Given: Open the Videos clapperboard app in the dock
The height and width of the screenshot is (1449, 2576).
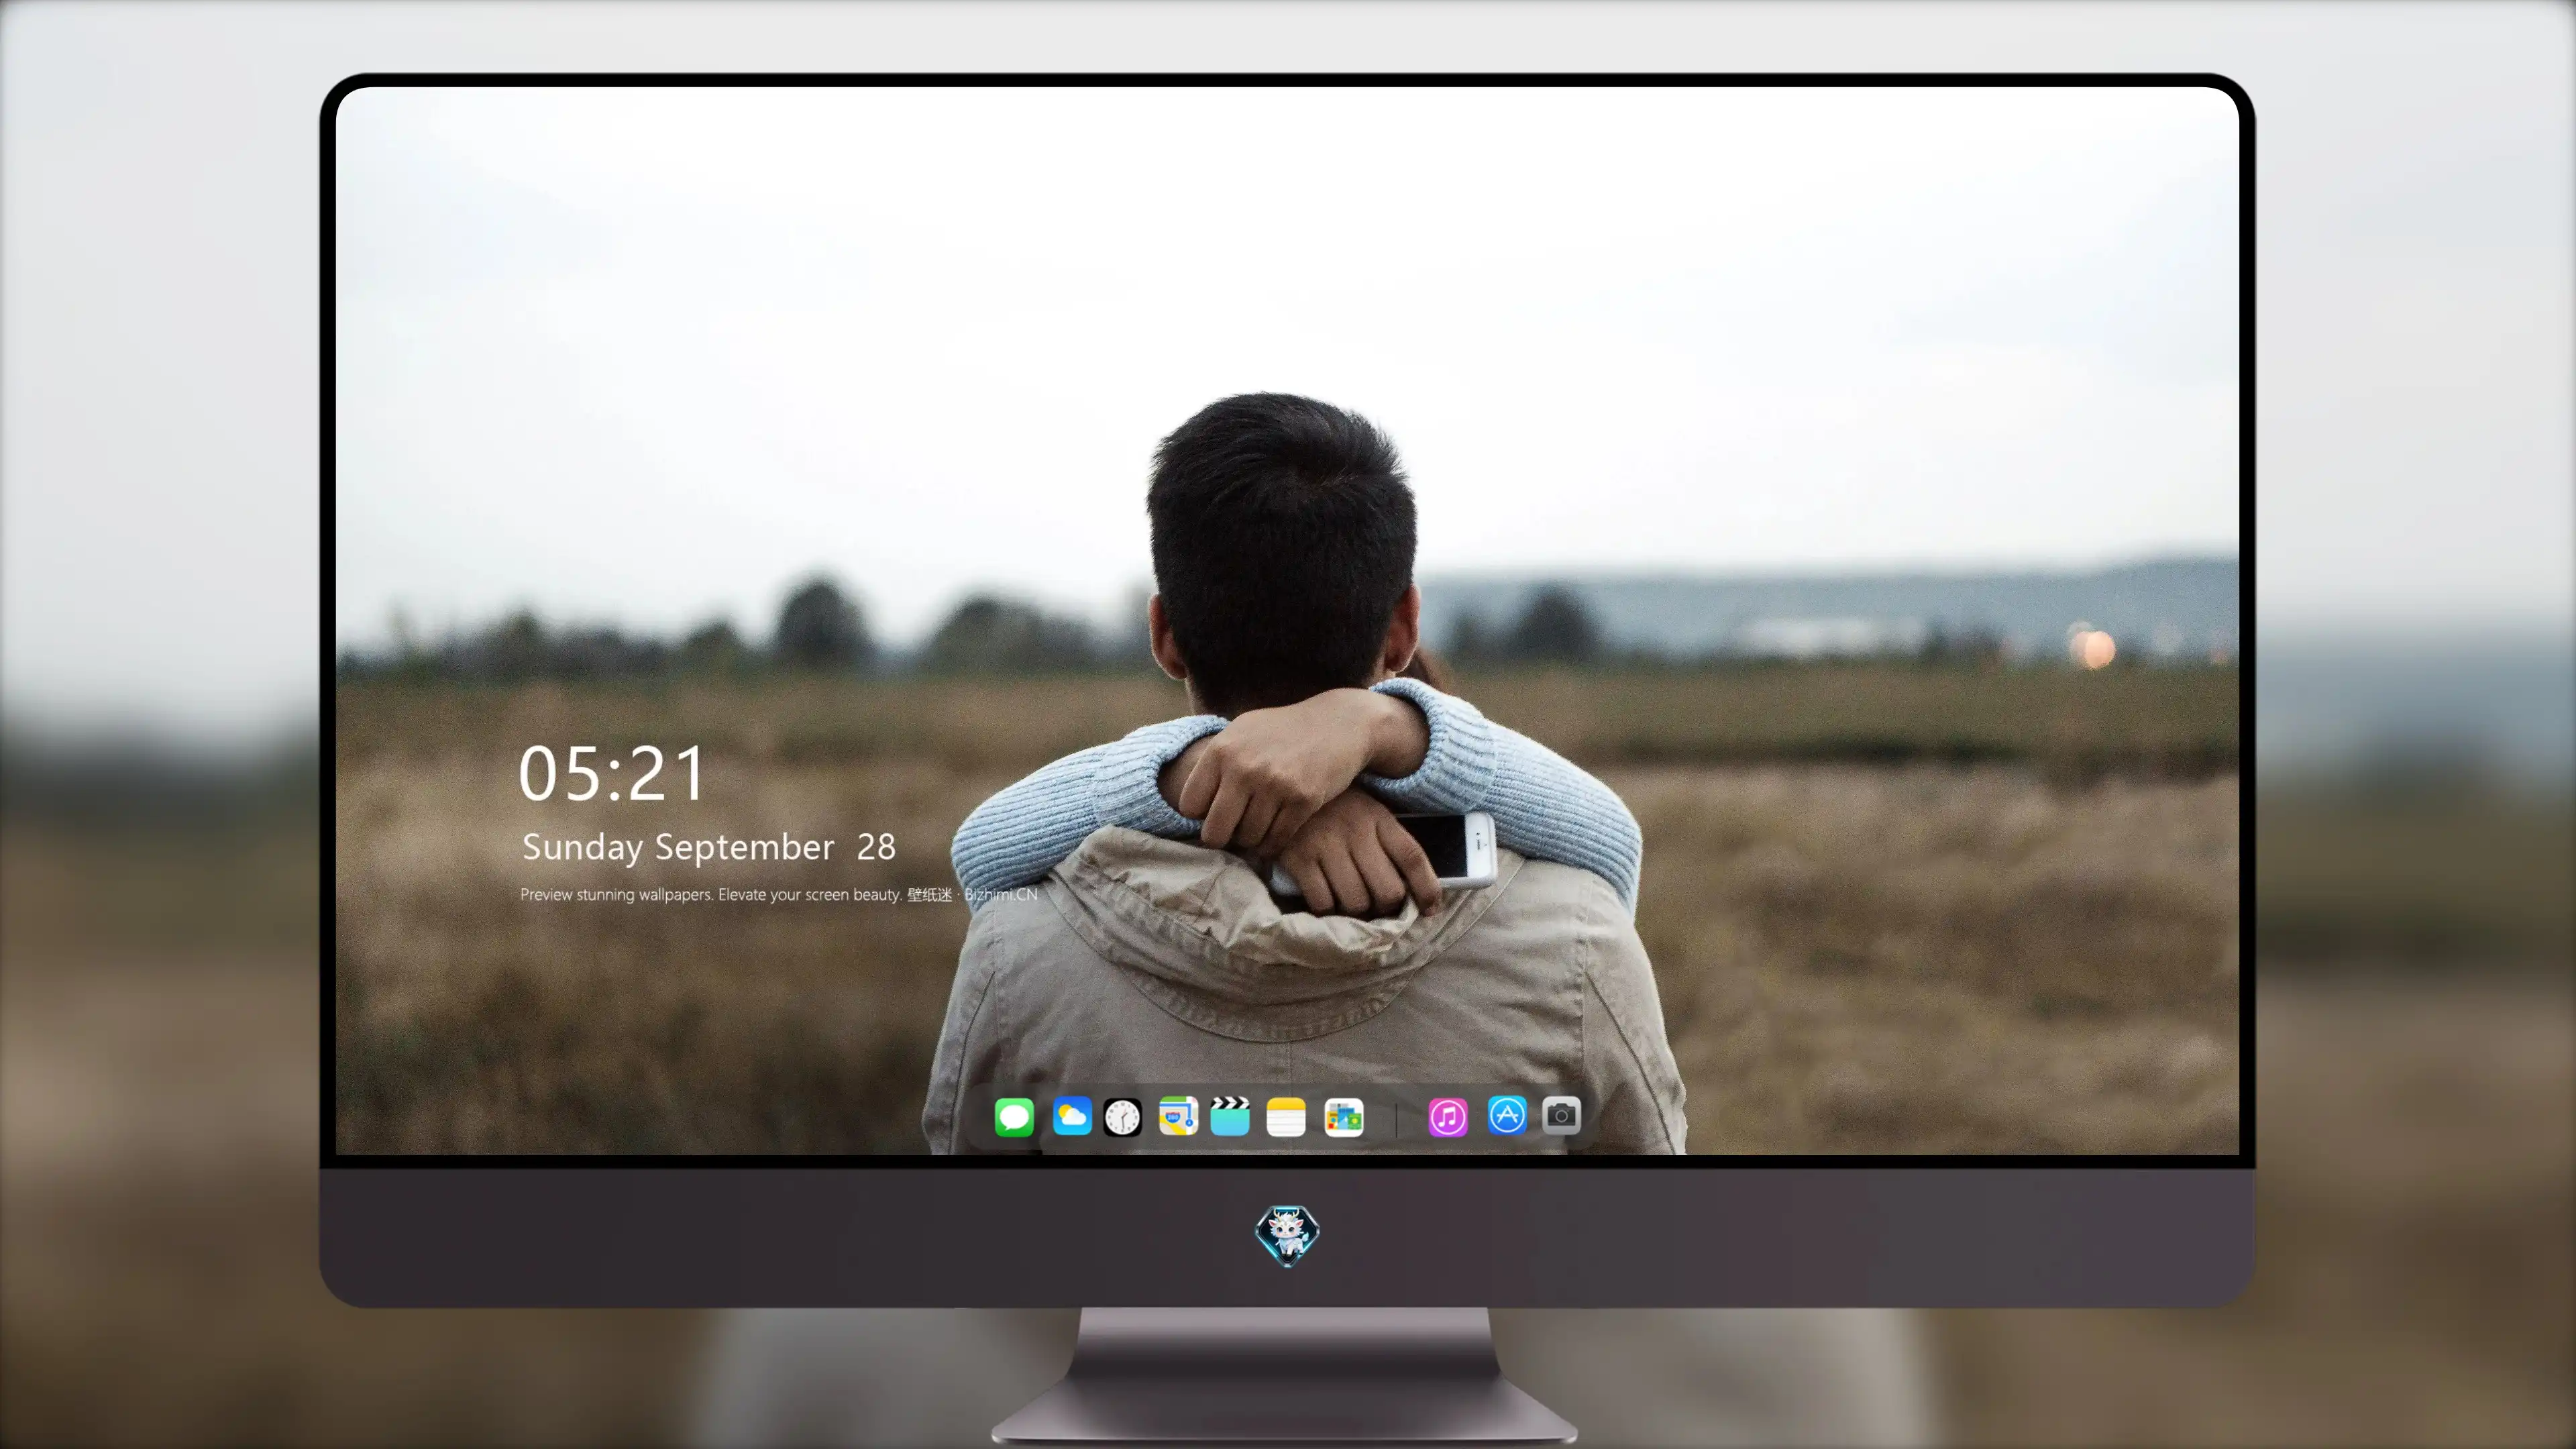Looking at the screenshot, I should pos(1230,1116).
